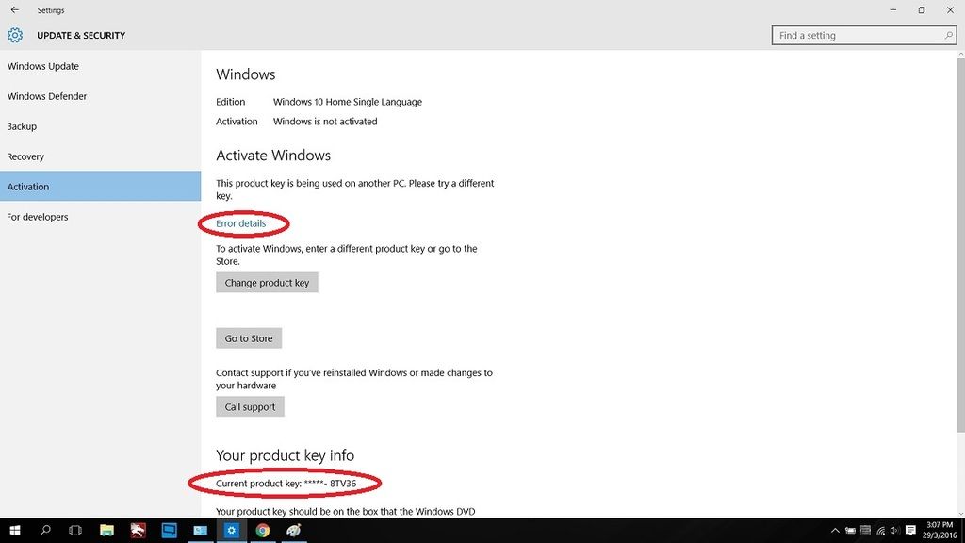Click the back arrow in Settings
Image resolution: width=965 pixels, height=543 pixels.
click(14, 10)
